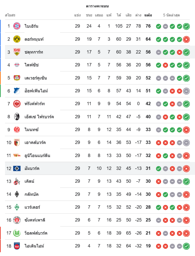Go to the เอ็สเซ ไฟรบวร์ค team page

[x=39, y=117]
